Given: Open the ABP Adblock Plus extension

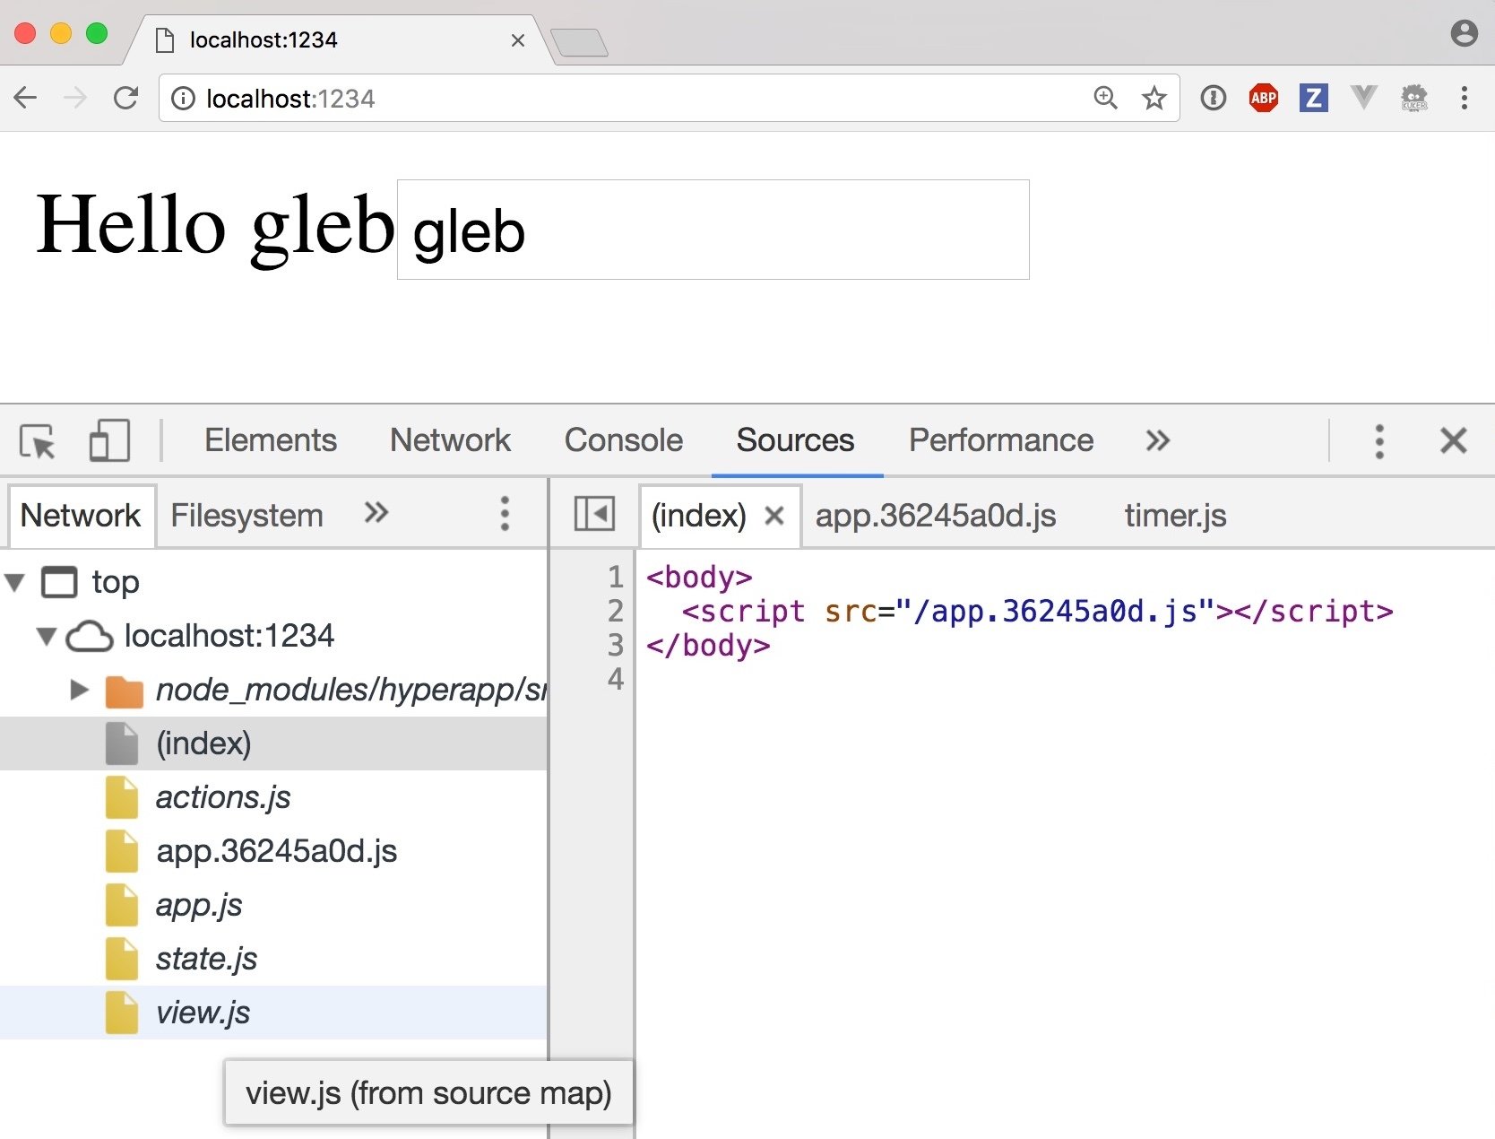Looking at the screenshot, I should 1264,98.
